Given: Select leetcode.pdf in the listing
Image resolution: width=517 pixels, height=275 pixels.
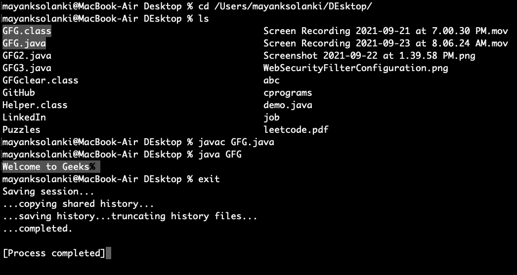Looking at the screenshot, I should click(x=296, y=130).
